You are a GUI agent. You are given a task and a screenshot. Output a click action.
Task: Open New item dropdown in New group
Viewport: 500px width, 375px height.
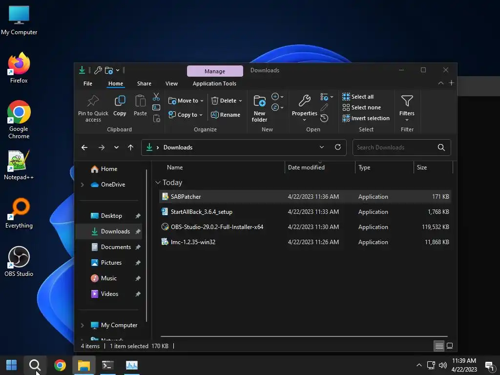point(277,96)
